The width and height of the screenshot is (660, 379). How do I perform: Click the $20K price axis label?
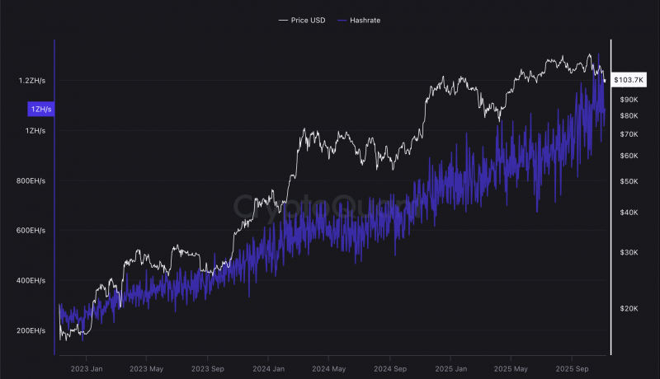coord(629,308)
